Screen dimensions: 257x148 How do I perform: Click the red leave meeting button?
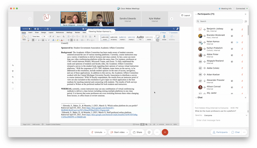pyautogui.click(x=165, y=132)
